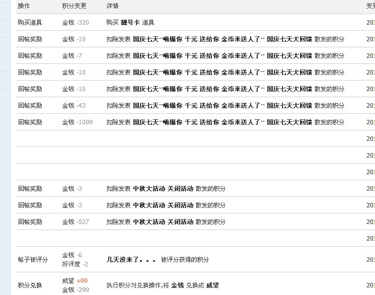The width and height of the screenshot is (375, 295).
Task: Click 回帖奖励 in the 金钱 -7 row
Action: (x=30, y=56)
